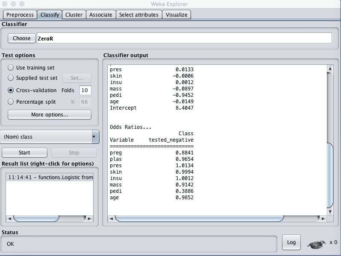Viewport: 341px width, 256px height.
Task: Click the insu odds ratio 1.0012
Action: pos(185,178)
